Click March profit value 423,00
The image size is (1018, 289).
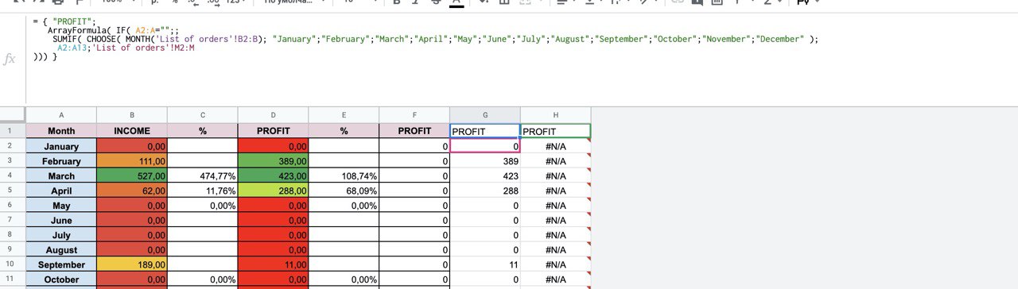(274, 175)
